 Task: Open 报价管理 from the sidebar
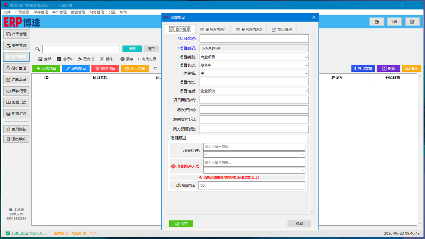(16, 68)
